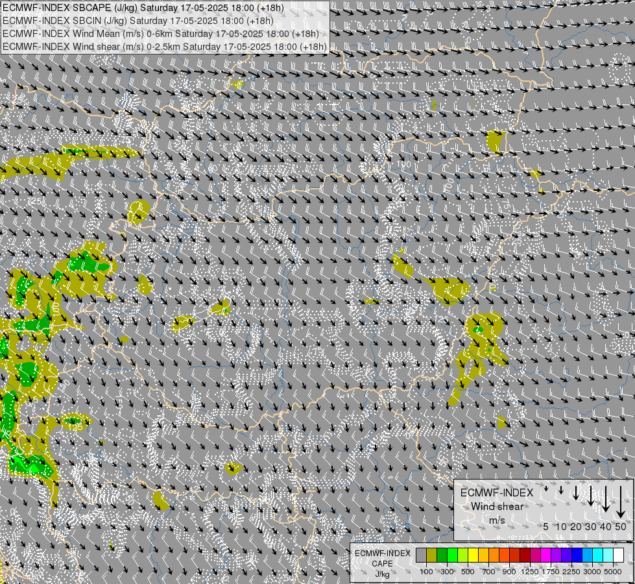Select the pure yellow CAPE legend swatch
Screen dimensions: 635x584
pos(473,555)
